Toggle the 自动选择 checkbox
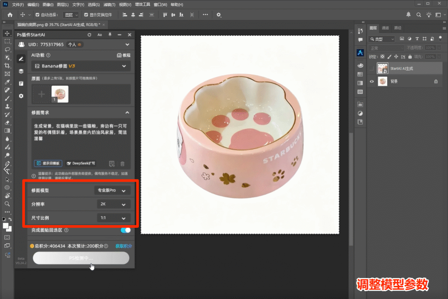This screenshot has height=299, width=448. click(38, 14)
